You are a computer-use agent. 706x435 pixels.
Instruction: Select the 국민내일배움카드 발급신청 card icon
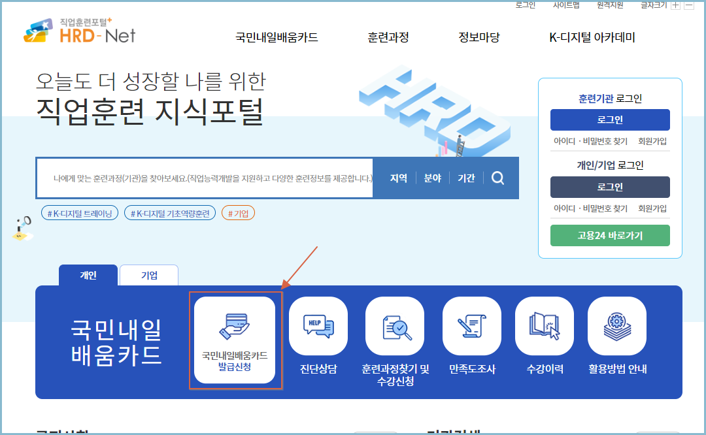coord(235,325)
